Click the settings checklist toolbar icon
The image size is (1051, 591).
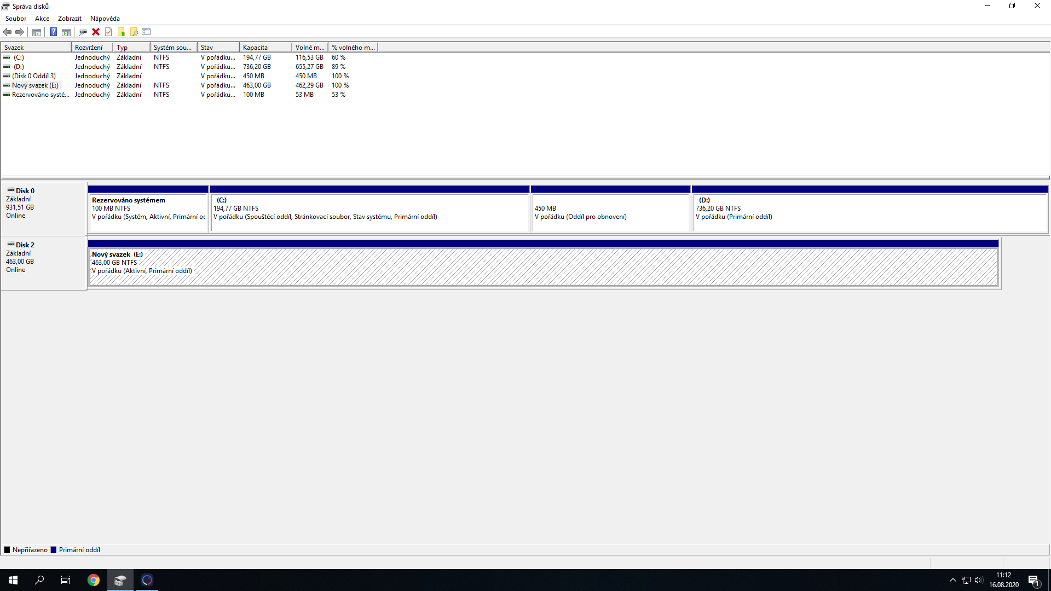[x=146, y=32]
